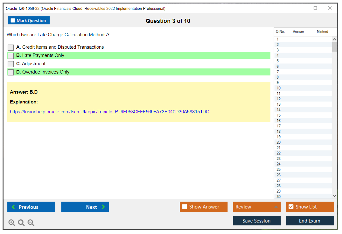Toggle the Show Answer checkbox
Image resolution: width=342 pixels, height=234 pixels.
point(185,207)
